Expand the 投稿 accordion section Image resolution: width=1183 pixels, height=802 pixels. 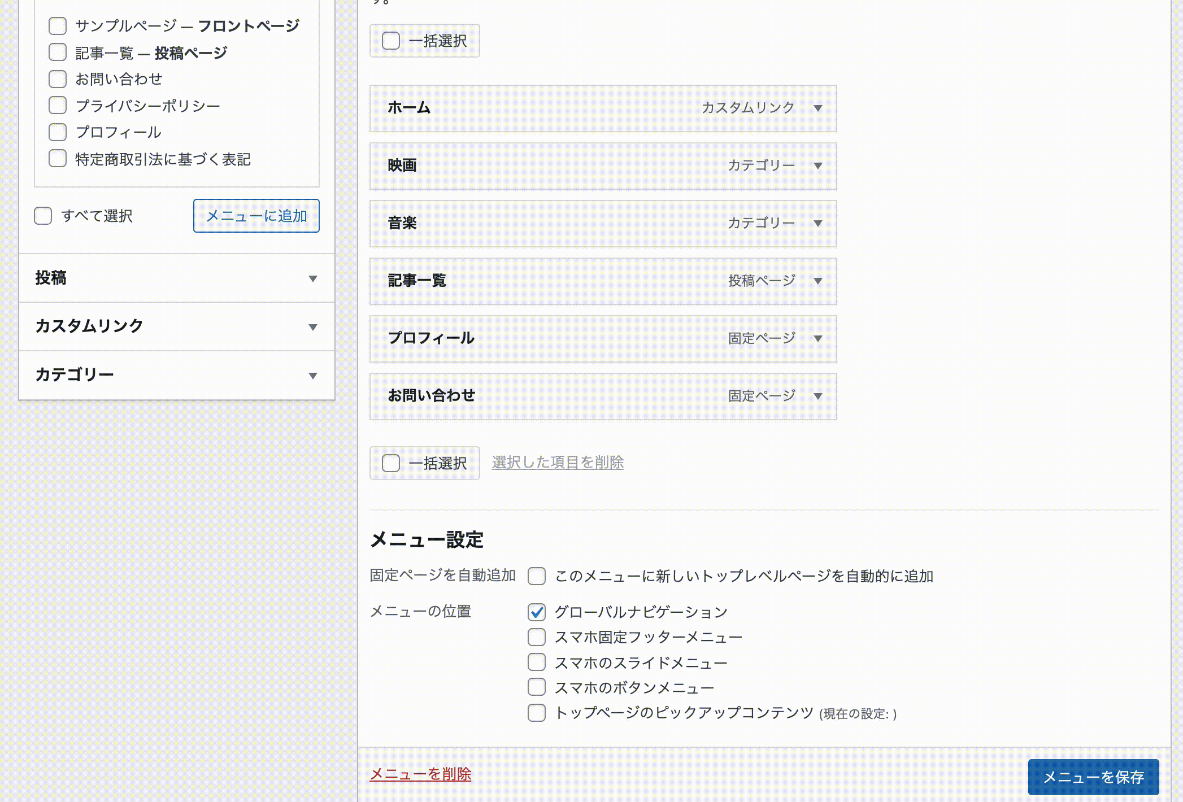click(177, 278)
